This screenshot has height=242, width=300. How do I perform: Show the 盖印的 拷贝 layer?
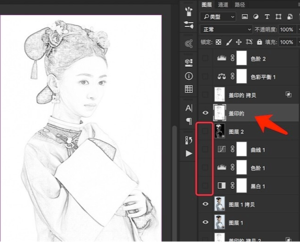[x=205, y=94]
